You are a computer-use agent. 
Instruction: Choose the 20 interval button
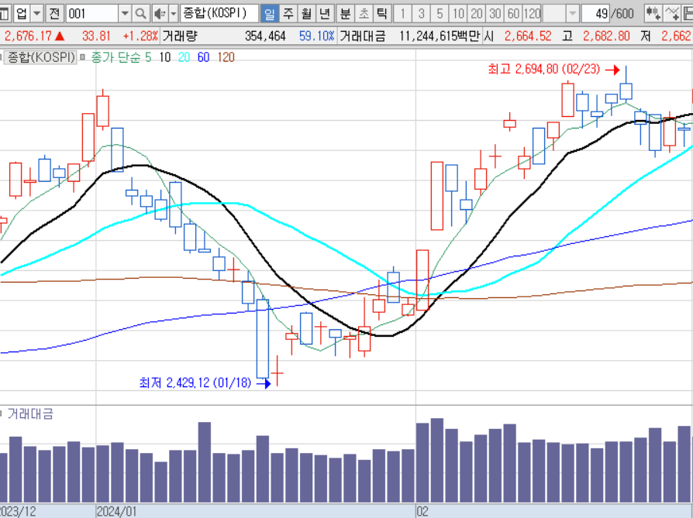coord(476,14)
